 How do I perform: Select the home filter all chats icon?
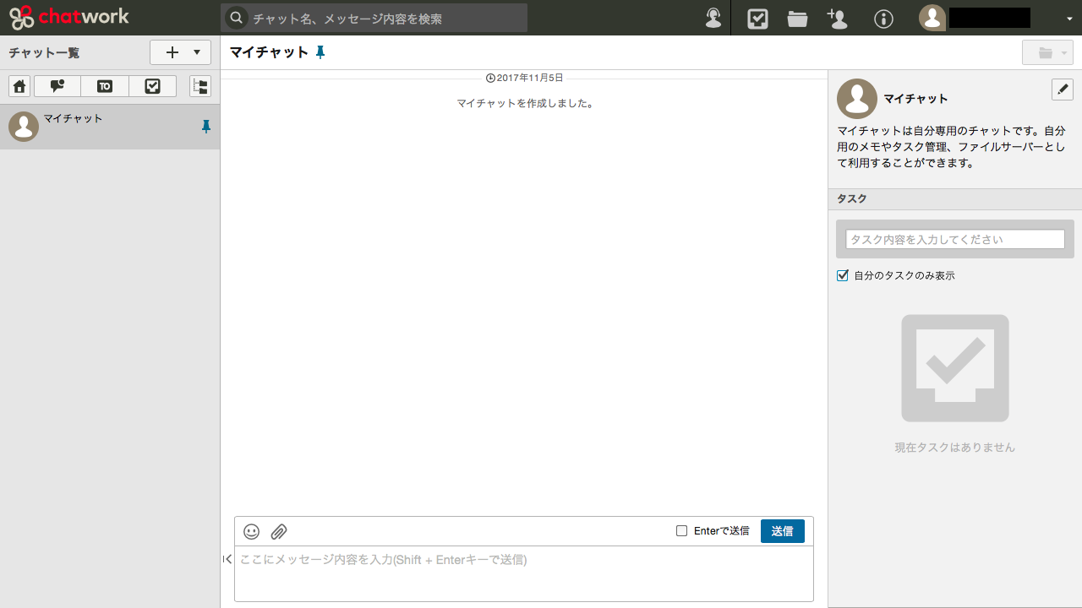pos(19,86)
